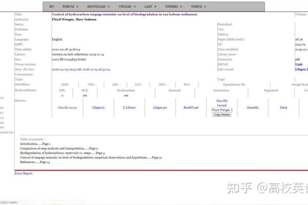Go to the Z-Library mirror

(x=129, y=108)
